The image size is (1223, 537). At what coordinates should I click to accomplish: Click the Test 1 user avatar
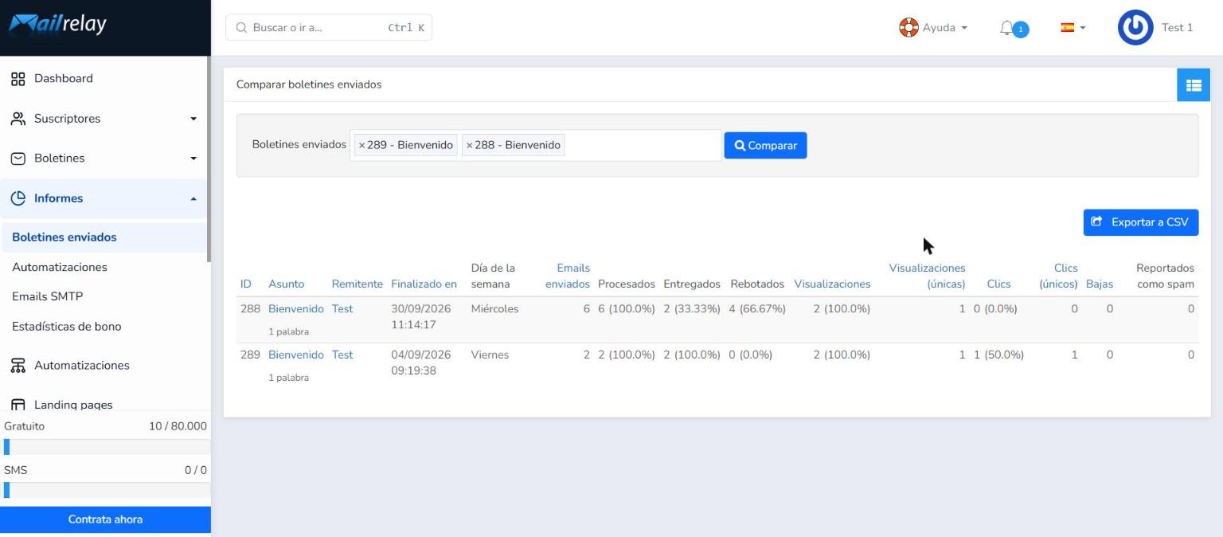pyautogui.click(x=1135, y=28)
